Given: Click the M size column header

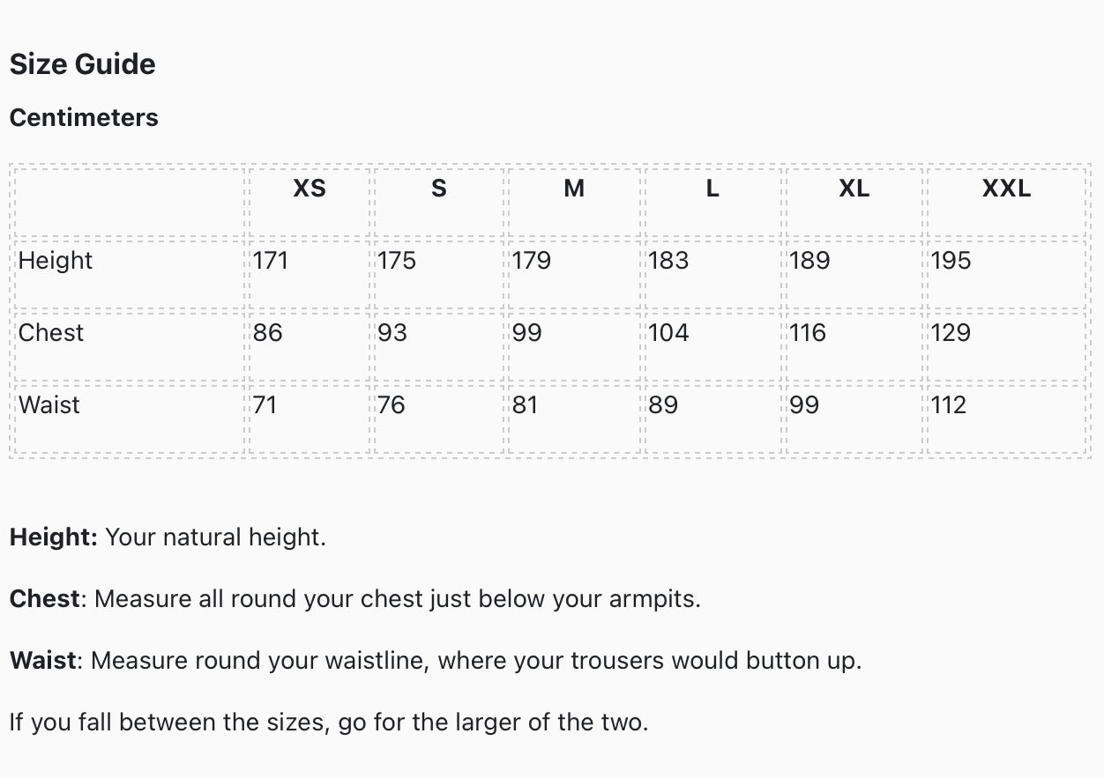Looking at the screenshot, I should [x=574, y=189].
